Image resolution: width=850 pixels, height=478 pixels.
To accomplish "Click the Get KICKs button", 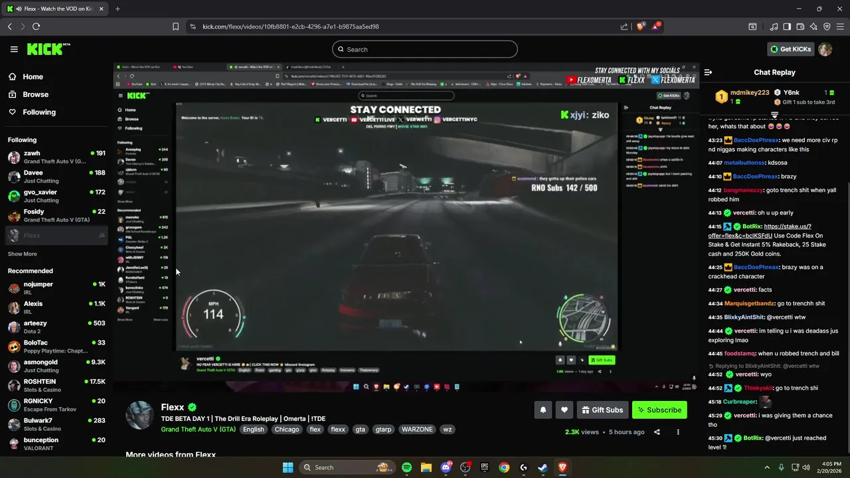I will tap(790, 49).
